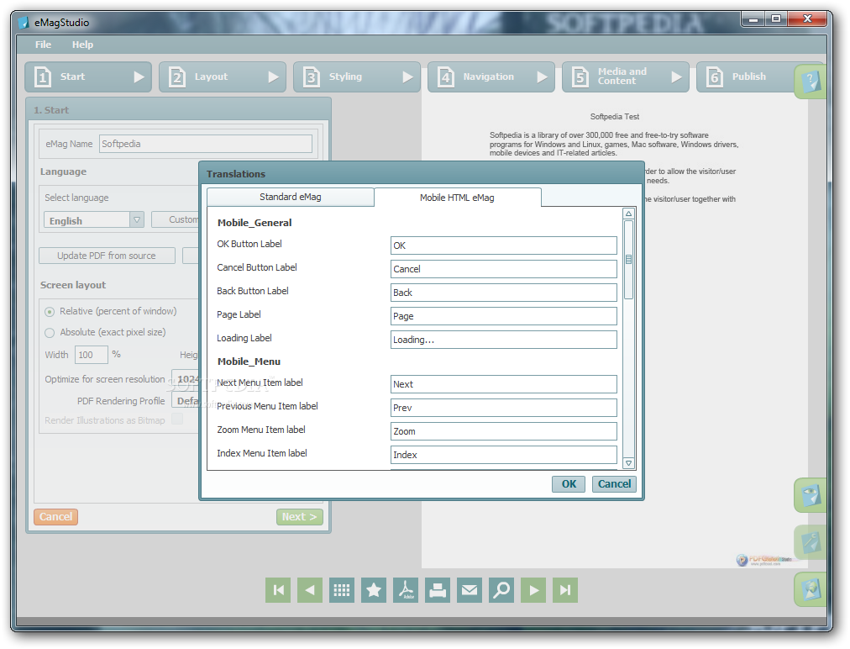Edit the Zoom Menu Item label field
Image resolution: width=850 pixels, height=649 pixels.
tap(504, 431)
